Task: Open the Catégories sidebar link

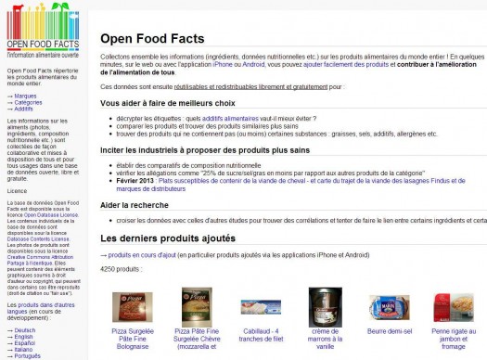Action: click(28, 102)
